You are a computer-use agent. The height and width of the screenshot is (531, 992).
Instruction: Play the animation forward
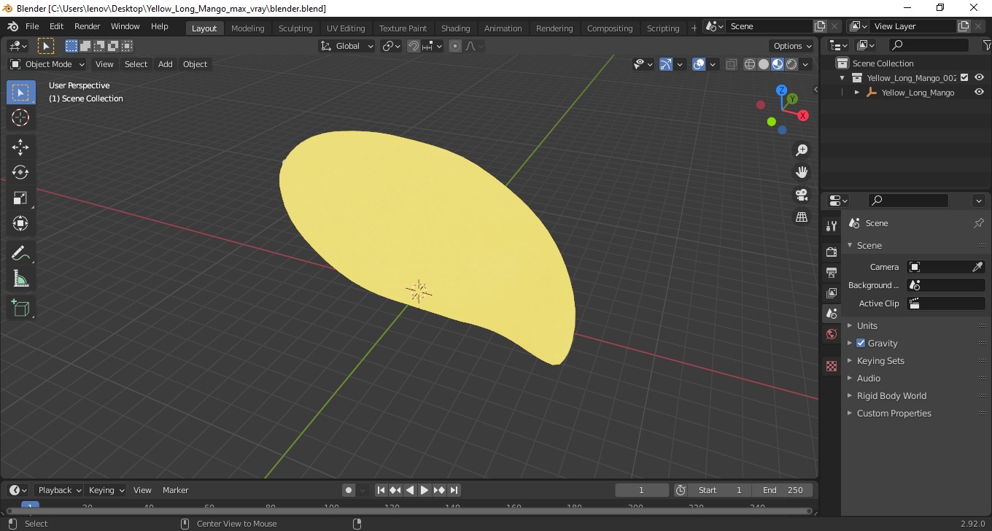point(425,490)
